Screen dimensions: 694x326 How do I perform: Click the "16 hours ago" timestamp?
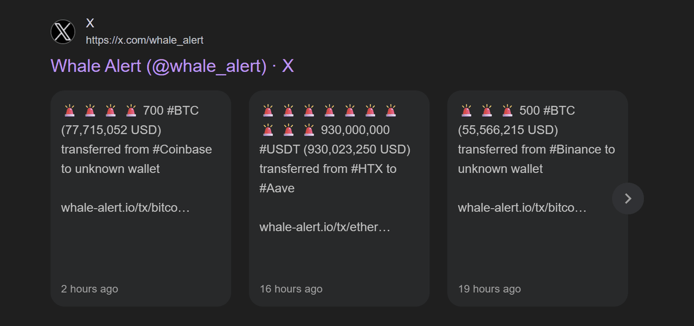(291, 289)
